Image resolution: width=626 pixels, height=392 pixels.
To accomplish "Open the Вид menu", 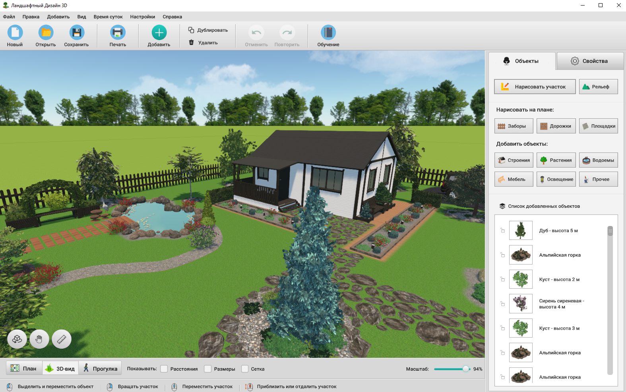I will 81,17.
